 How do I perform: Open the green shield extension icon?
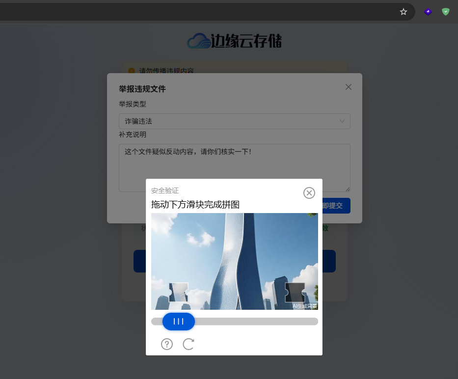445,12
